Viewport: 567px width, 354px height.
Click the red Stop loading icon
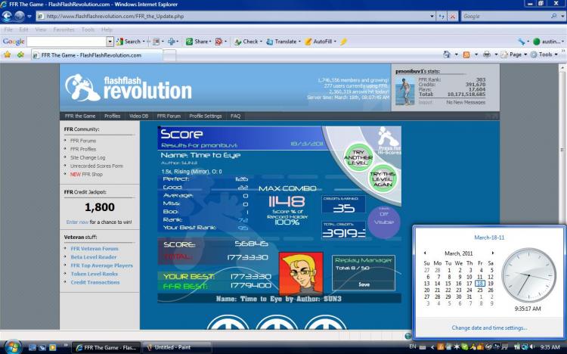(452, 17)
